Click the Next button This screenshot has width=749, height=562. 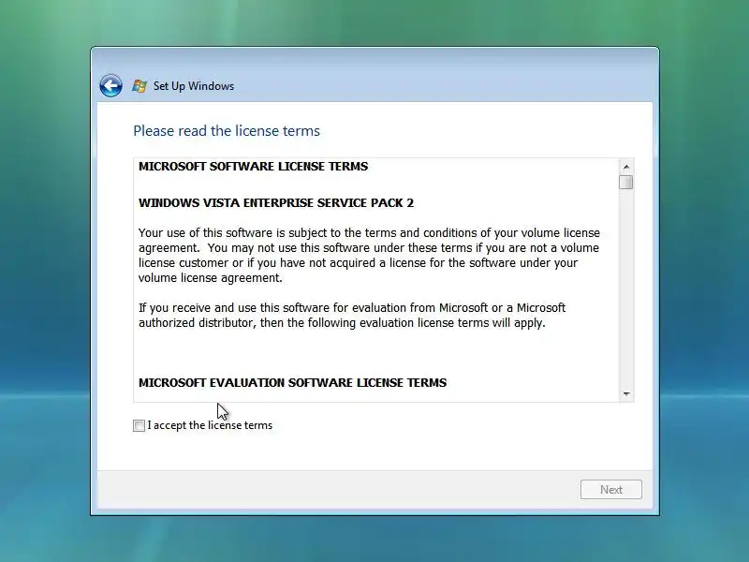[611, 489]
